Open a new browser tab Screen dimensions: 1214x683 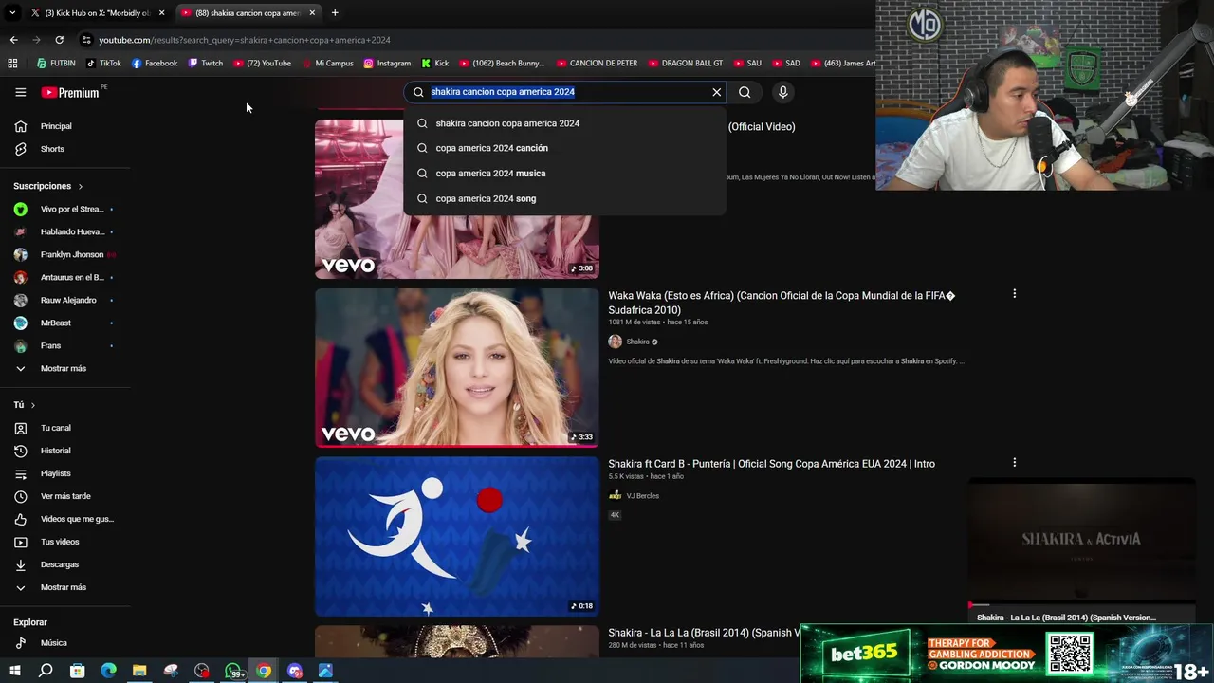click(335, 12)
